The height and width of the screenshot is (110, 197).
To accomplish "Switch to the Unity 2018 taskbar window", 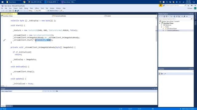I will coord(35,2).
